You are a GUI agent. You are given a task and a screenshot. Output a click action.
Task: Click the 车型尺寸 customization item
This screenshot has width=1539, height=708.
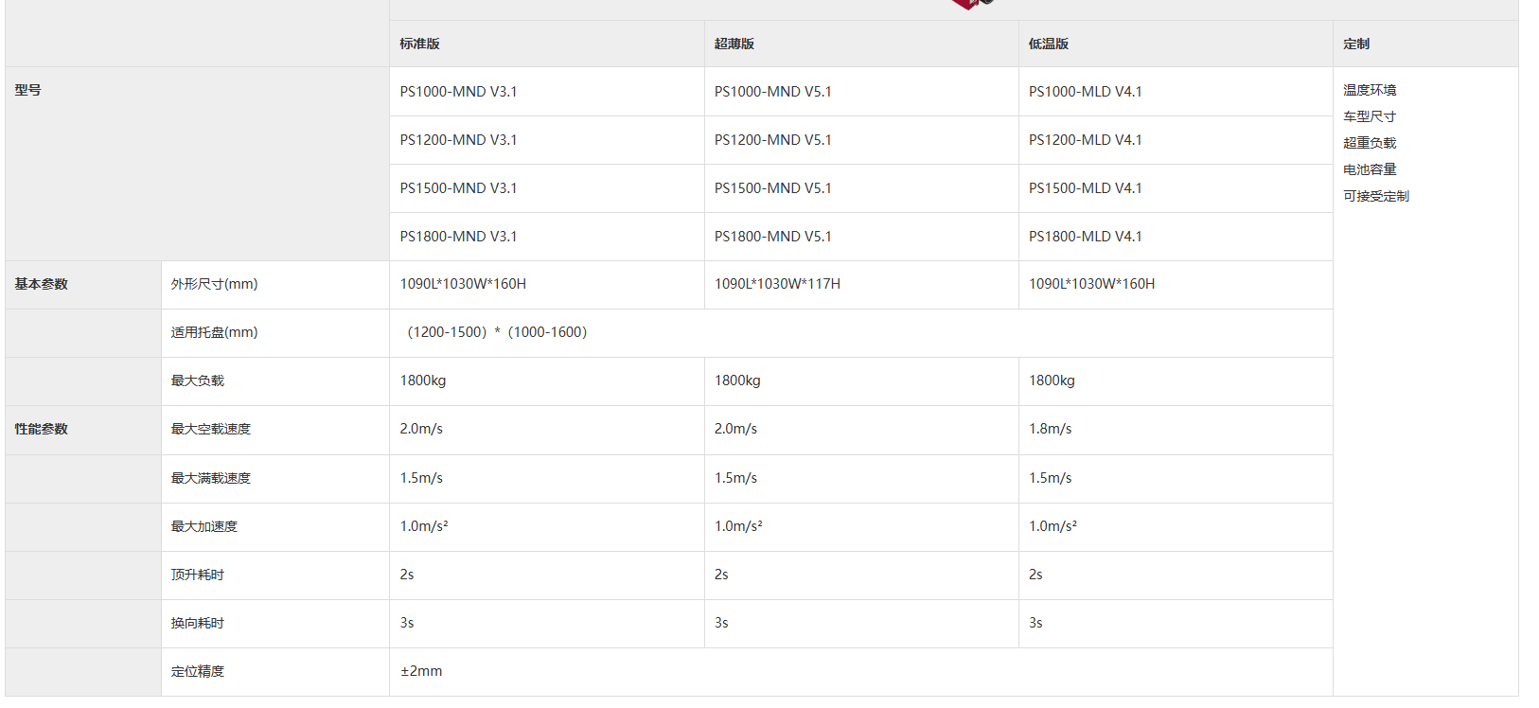click(1369, 116)
